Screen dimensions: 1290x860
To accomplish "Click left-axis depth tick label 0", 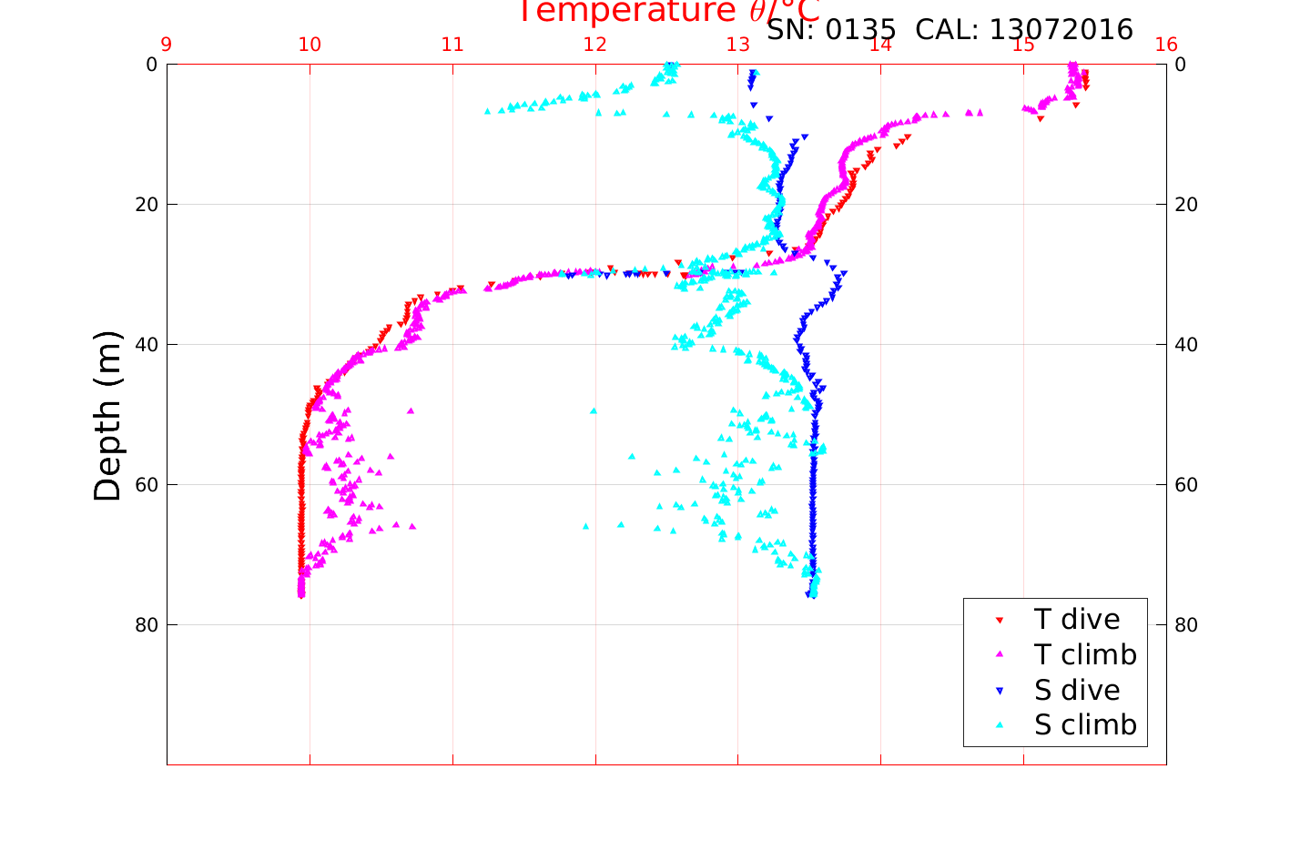I will tap(151, 65).
